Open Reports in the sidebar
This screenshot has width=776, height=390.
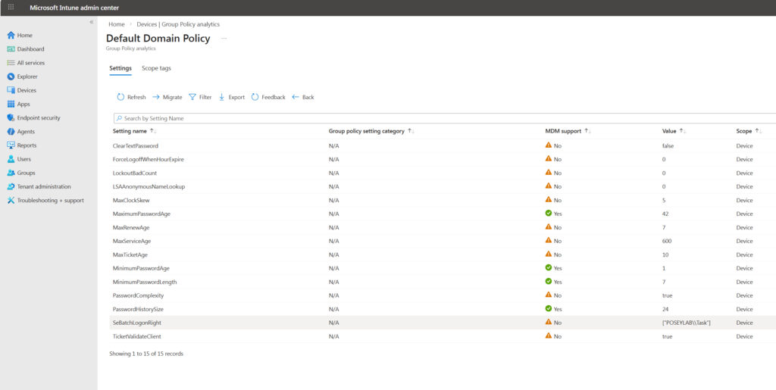pyautogui.click(x=22, y=145)
